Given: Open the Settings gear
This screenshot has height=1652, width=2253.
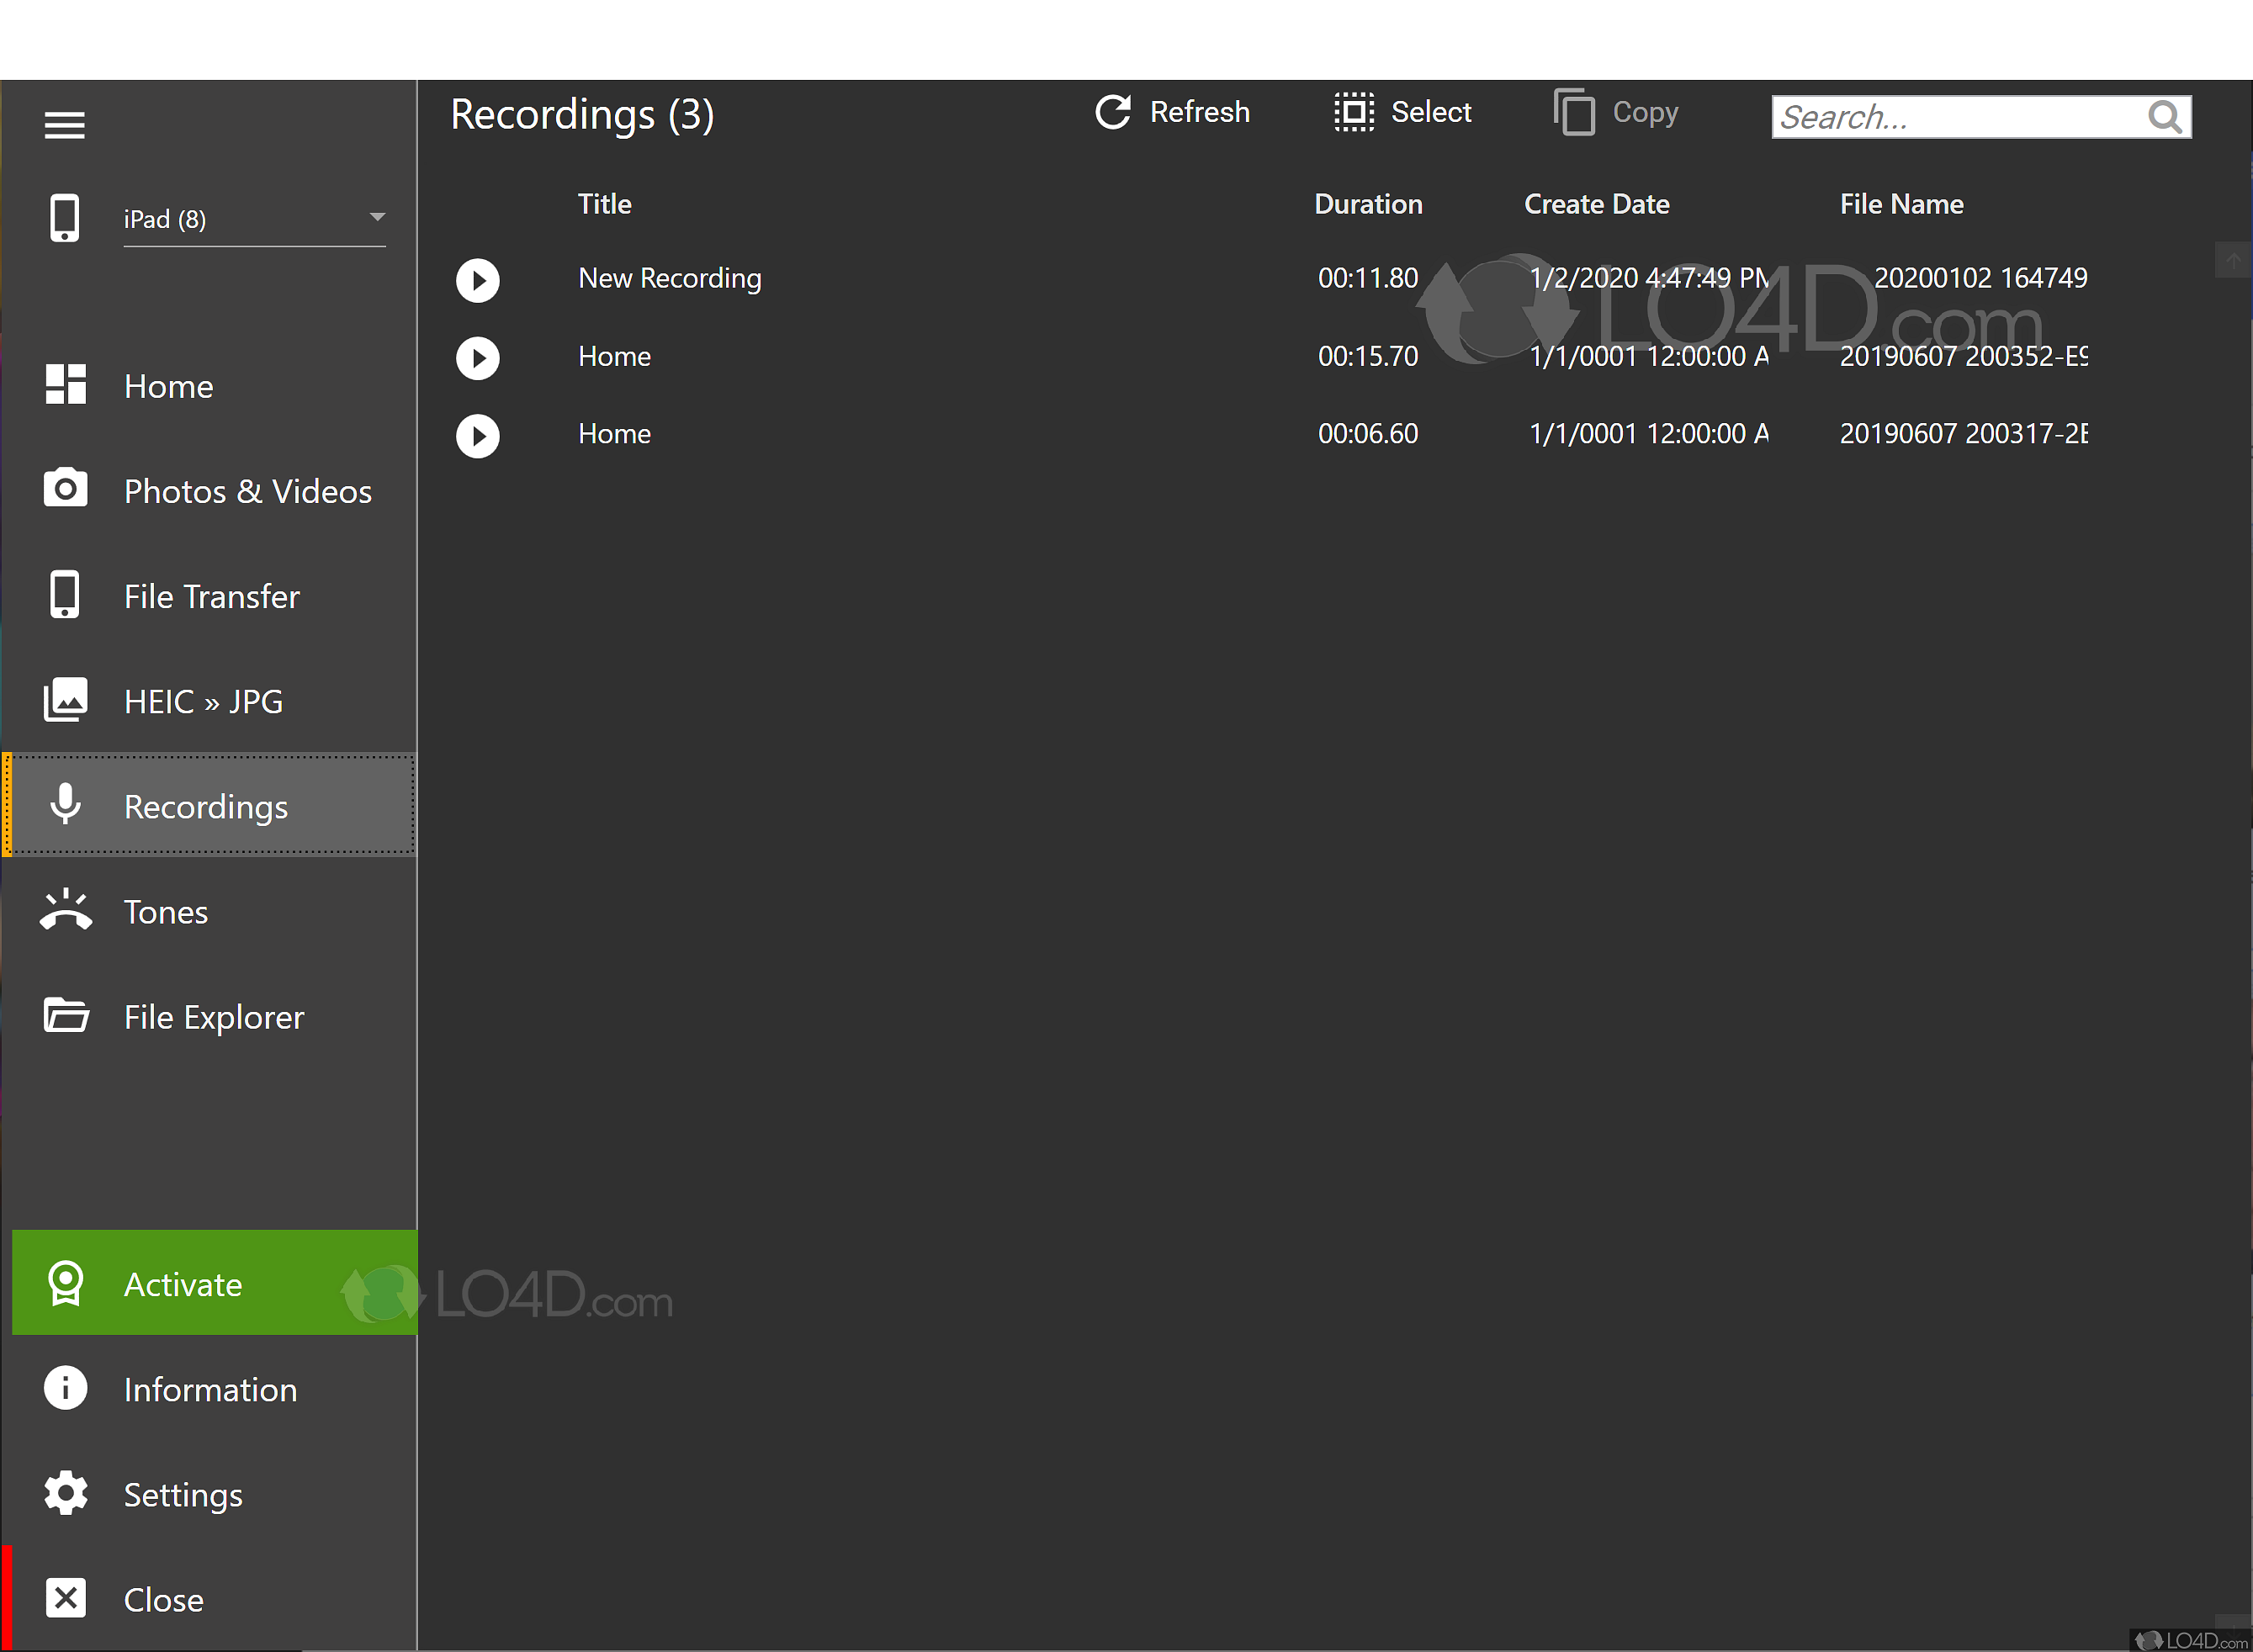Looking at the screenshot, I should (x=183, y=1494).
